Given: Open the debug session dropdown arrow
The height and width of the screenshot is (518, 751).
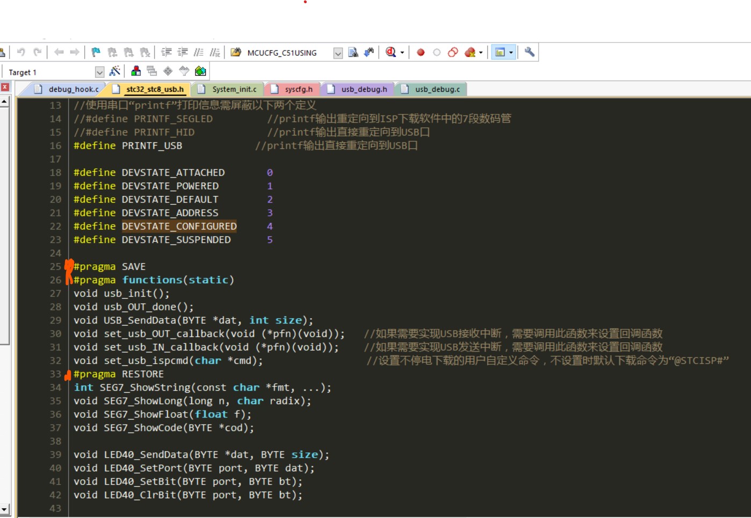Looking at the screenshot, I should [402, 53].
